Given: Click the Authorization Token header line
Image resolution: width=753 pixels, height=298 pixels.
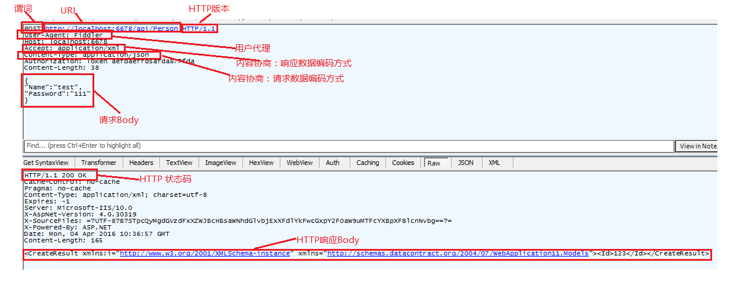Looking at the screenshot, I should [x=109, y=61].
